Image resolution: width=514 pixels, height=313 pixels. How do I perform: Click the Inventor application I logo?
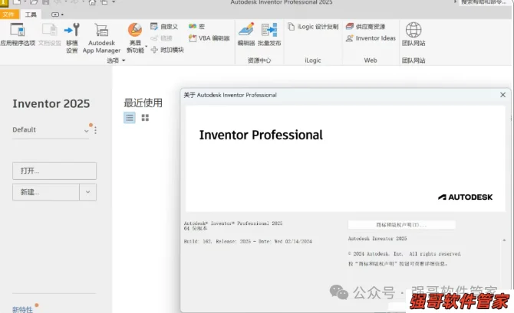4,2
